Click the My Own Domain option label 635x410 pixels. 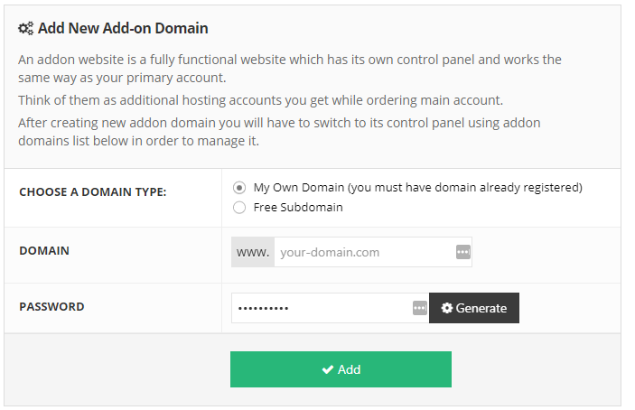[418, 188]
